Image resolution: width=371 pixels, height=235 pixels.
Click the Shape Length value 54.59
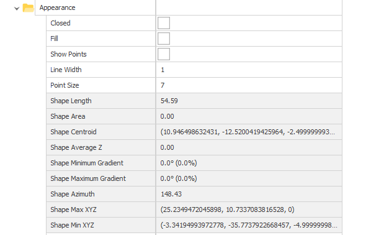click(x=169, y=101)
